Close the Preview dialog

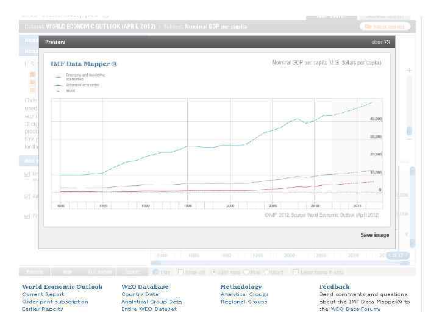380,42
